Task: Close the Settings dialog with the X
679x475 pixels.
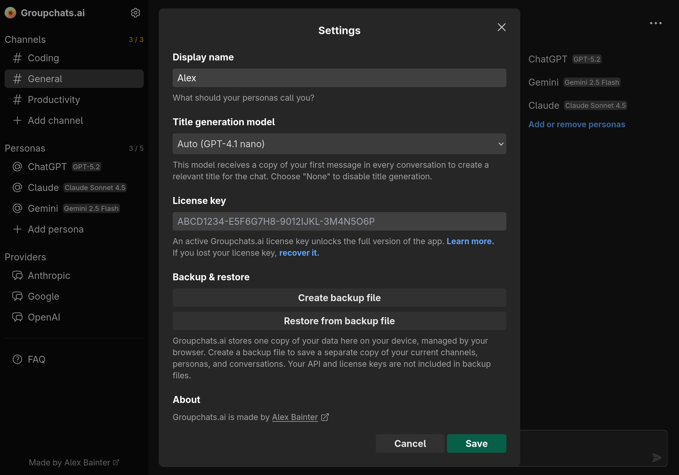Action: 501,27
